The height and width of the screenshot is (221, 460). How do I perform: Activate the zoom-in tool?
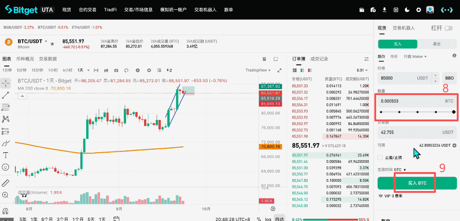[6, 195]
